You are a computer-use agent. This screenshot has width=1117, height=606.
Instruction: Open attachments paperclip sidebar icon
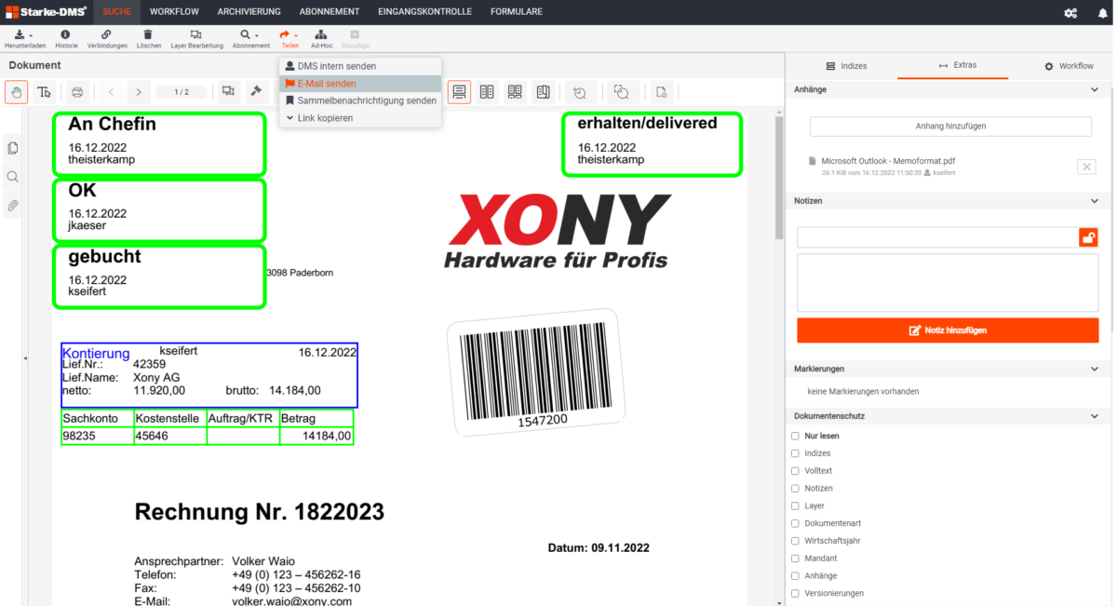pos(13,206)
